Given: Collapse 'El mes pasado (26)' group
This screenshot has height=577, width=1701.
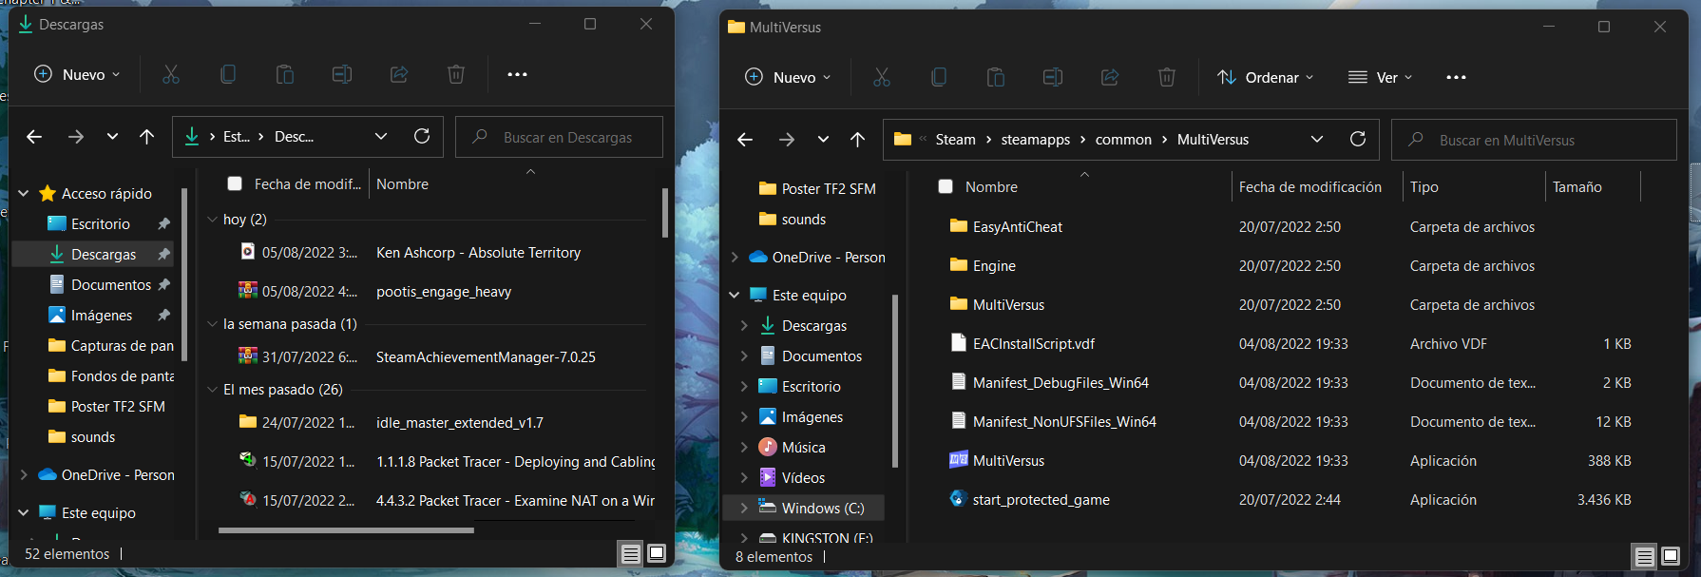Looking at the screenshot, I should point(213,390).
